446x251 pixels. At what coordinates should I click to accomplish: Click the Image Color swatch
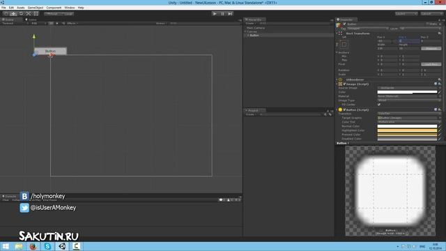[x=407, y=92]
